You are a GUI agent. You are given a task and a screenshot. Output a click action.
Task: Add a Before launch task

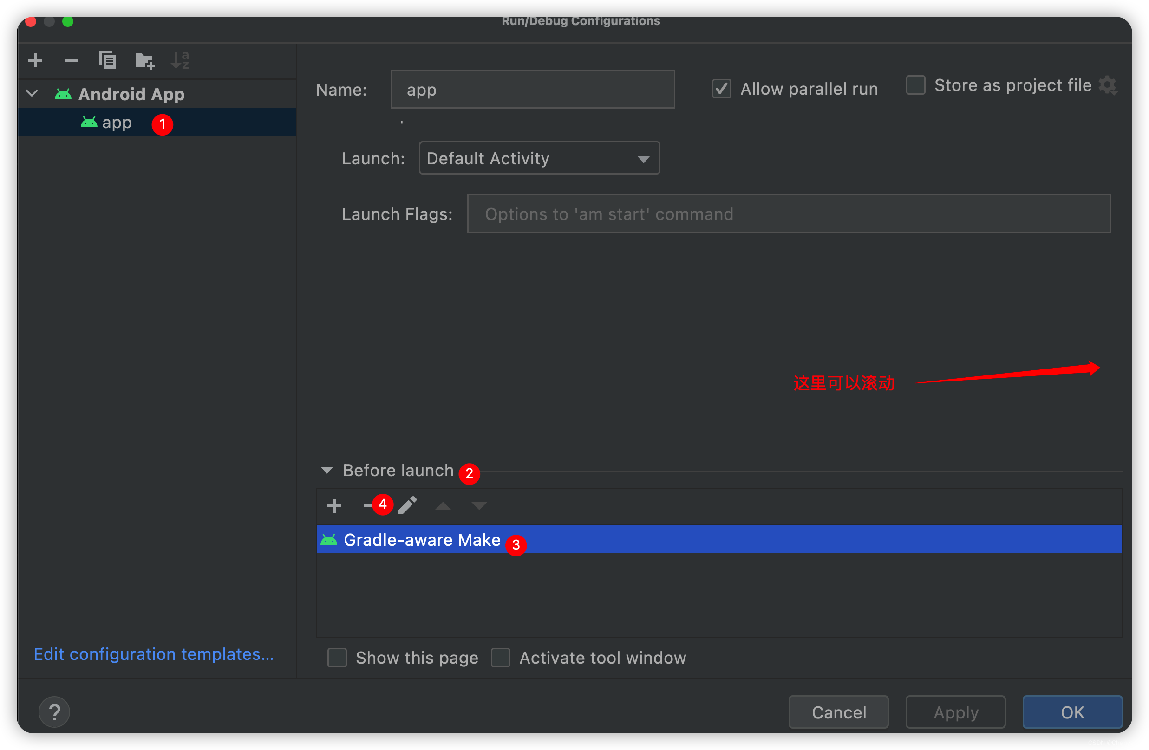click(x=334, y=505)
